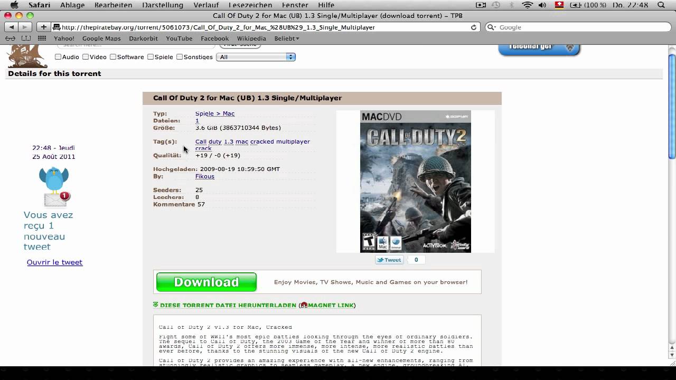The width and height of the screenshot is (676, 380).
Task: Tick the Spiele checkbox
Action: (x=151, y=57)
